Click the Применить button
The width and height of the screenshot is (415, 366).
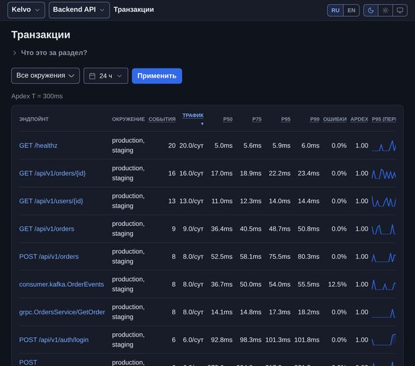[157, 76]
